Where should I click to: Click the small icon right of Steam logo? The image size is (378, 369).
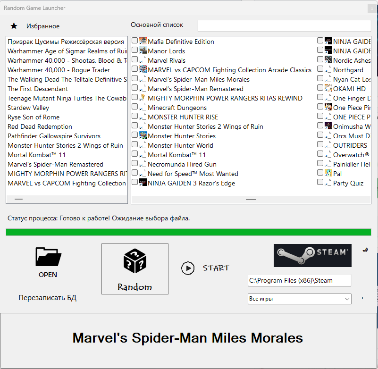point(365,250)
